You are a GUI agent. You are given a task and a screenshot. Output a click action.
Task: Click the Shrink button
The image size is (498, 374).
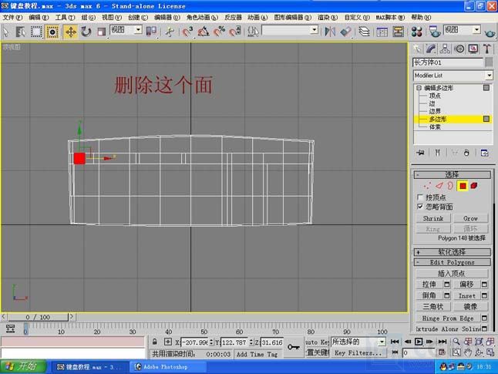tap(433, 218)
